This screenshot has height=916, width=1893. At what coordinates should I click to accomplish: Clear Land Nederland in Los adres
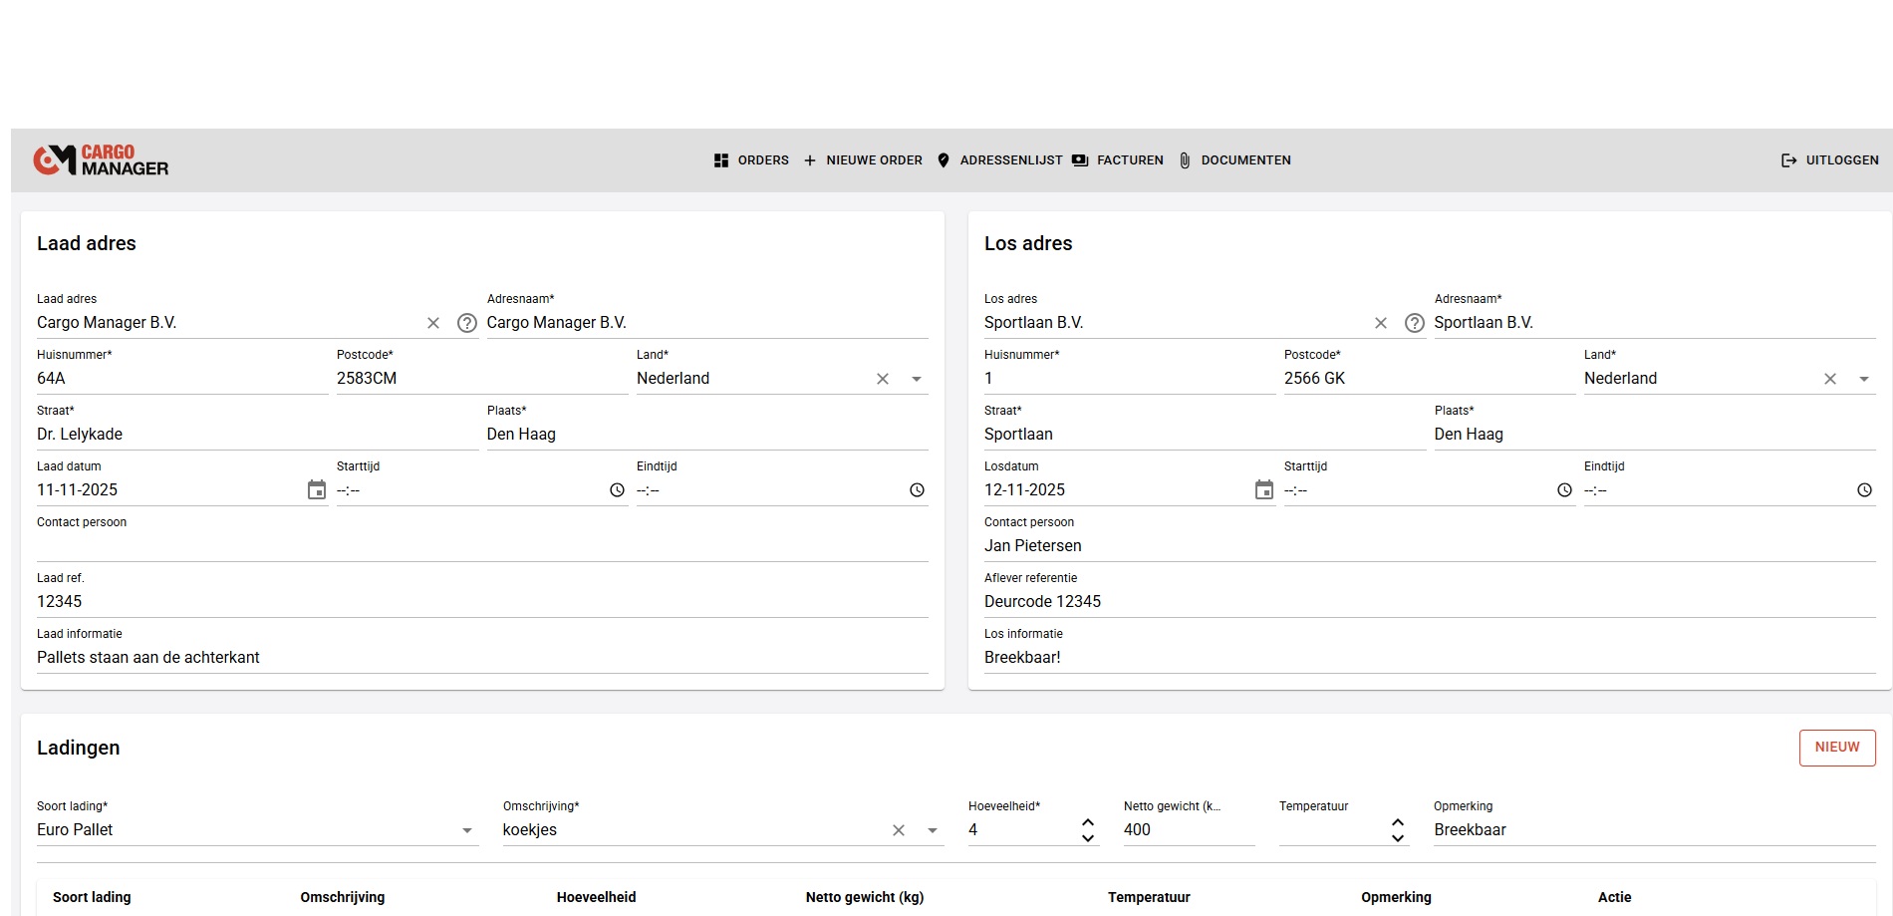[x=1830, y=379]
